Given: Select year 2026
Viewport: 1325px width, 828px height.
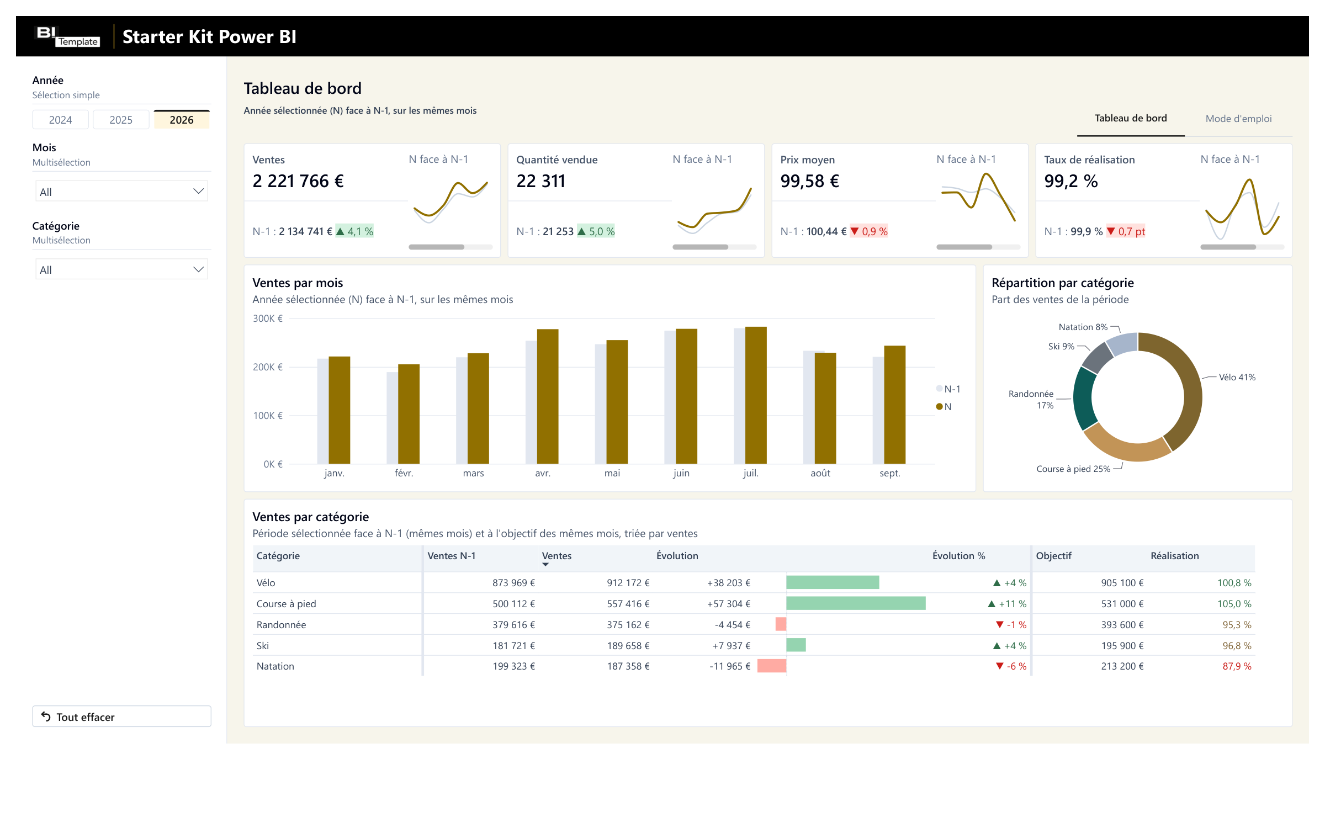Looking at the screenshot, I should tap(182, 120).
